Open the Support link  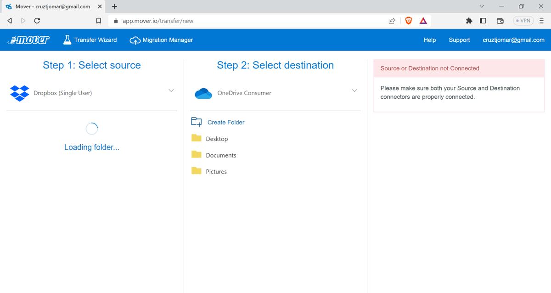[459, 40]
